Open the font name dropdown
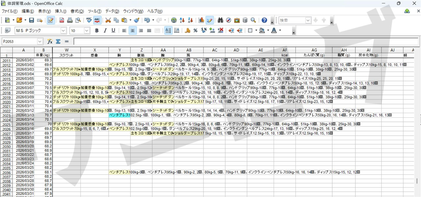Screen dimensions: 421x197 point(63,31)
